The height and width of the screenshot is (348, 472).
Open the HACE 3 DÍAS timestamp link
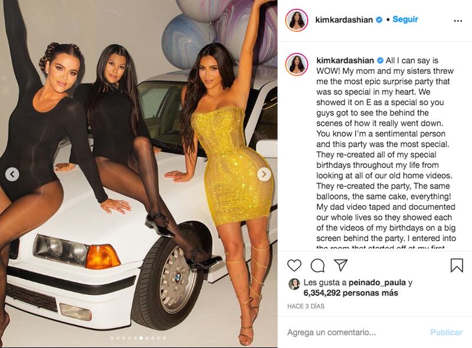point(306,306)
